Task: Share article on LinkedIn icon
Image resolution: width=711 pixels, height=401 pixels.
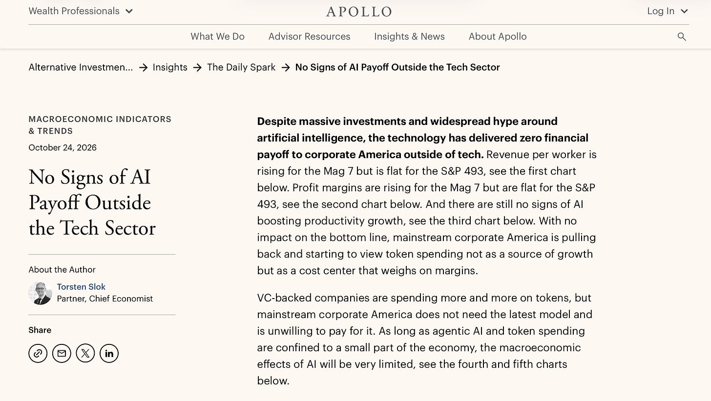Action: pyautogui.click(x=109, y=353)
